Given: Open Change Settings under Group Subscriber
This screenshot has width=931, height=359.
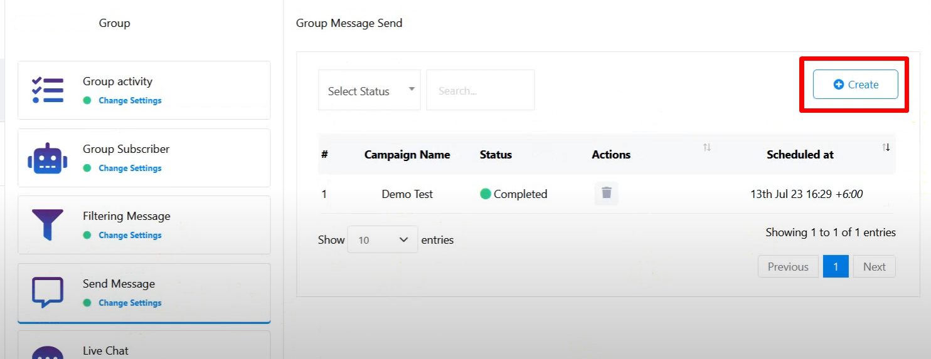Looking at the screenshot, I should click(130, 168).
